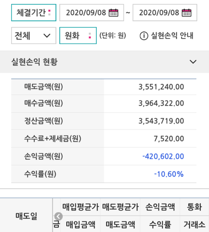
Task: Open the end date calendar icon
Action: click(187, 13)
